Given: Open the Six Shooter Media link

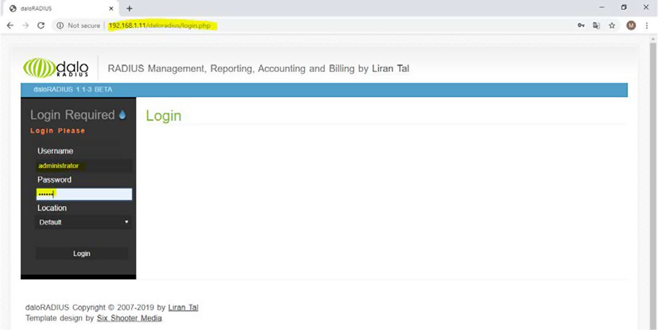Looking at the screenshot, I should [129, 318].
